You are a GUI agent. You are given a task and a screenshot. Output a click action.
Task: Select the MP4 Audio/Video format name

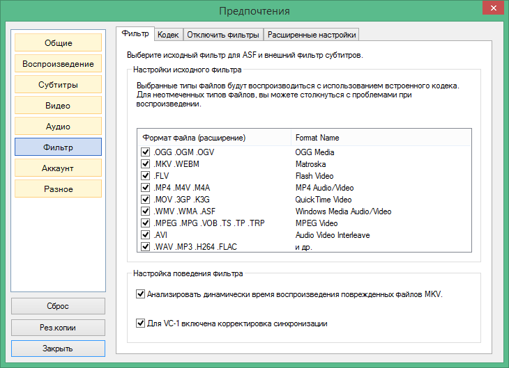pos(324,188)
